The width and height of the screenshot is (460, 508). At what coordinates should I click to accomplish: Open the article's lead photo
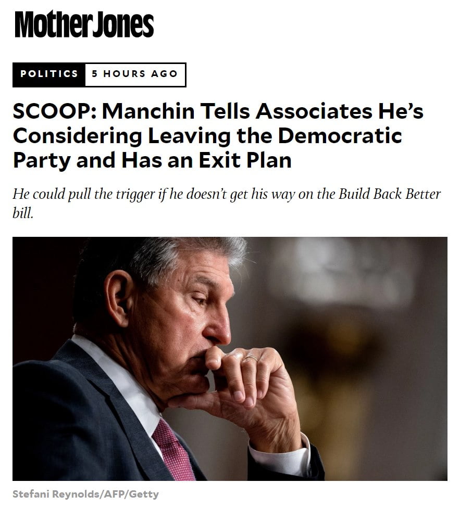(229, 359)
